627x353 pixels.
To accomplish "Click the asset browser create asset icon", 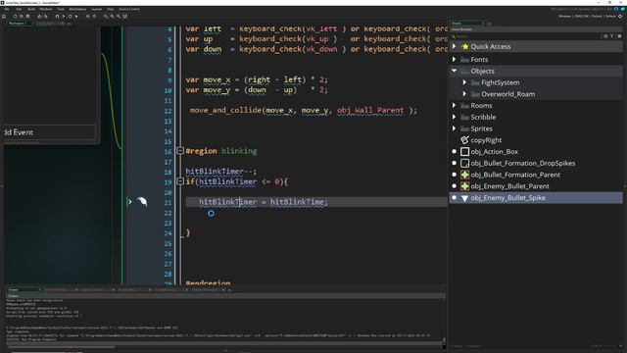I will [605, 36].
